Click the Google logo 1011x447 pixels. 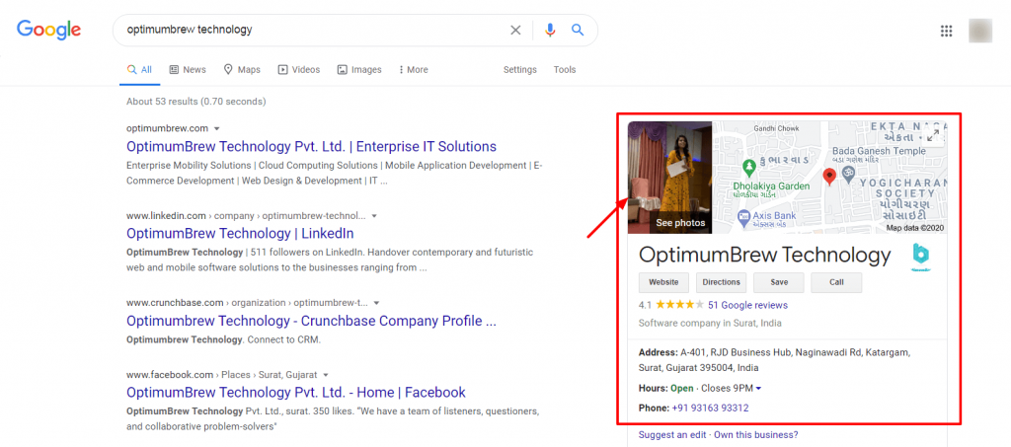pyautogui.click(x=49, y=30)
